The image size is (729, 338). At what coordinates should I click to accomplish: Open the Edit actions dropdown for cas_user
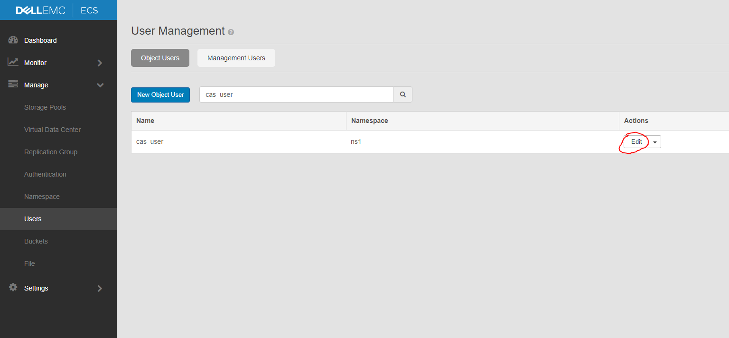[654, 141]
